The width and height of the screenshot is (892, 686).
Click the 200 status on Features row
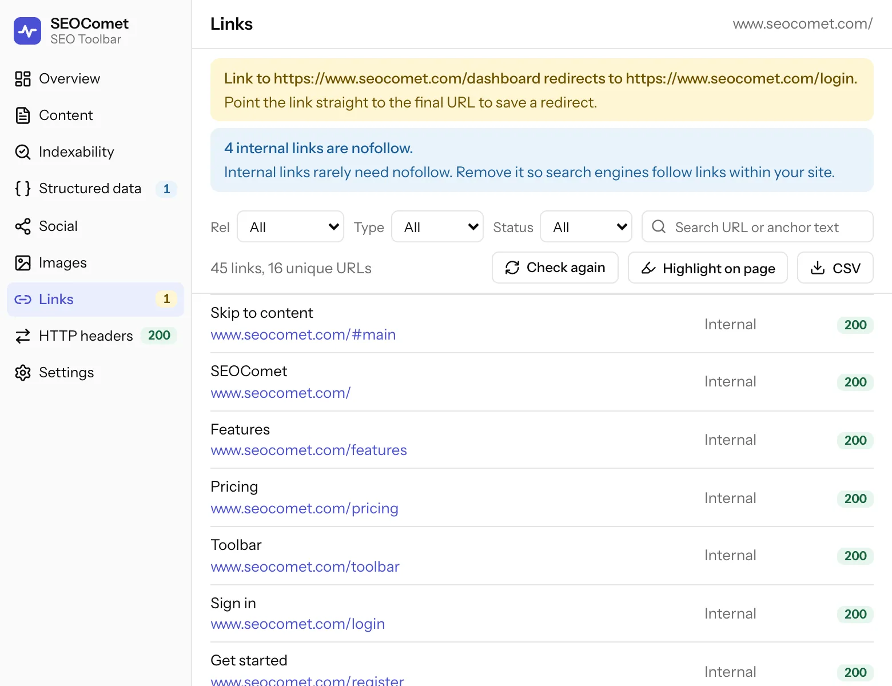point(855,440)
